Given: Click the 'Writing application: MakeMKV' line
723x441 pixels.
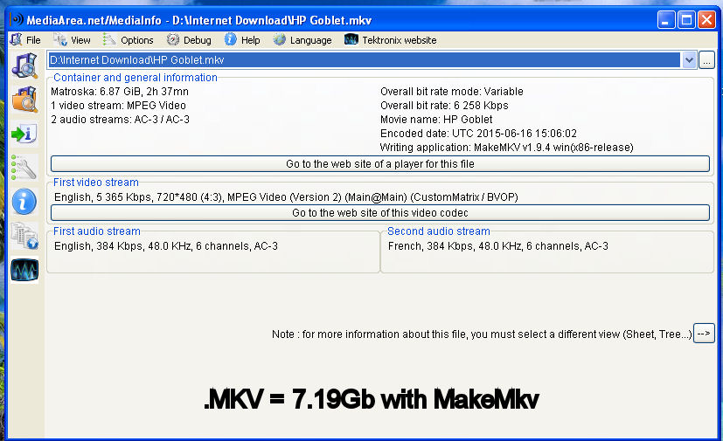Looking at the screenshot, I should point(507,148).
